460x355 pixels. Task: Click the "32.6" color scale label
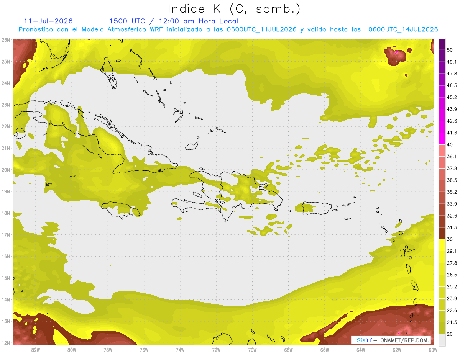click(452, 216)
